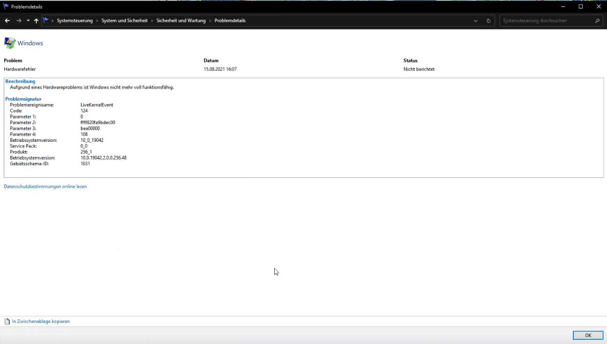This screenshot has width=607, height=344.
Task: Open Sicherheit und Wartung breadcrumb
Action: click(181, 21)
